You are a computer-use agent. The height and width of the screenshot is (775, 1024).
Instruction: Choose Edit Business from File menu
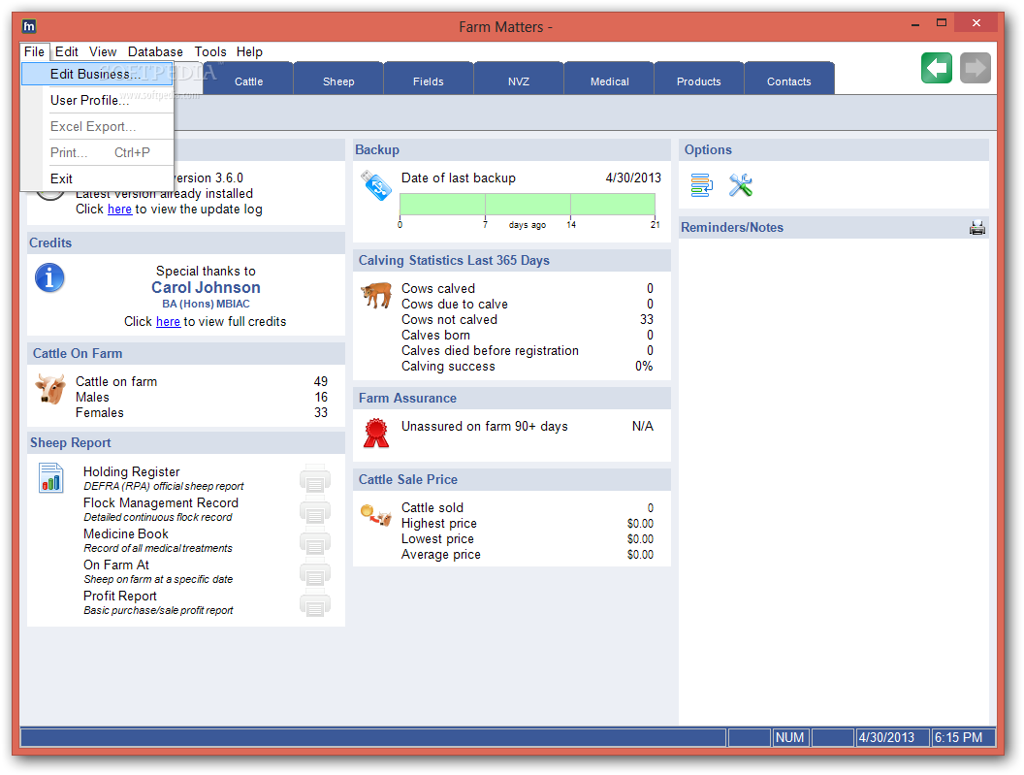click(97, 74)
